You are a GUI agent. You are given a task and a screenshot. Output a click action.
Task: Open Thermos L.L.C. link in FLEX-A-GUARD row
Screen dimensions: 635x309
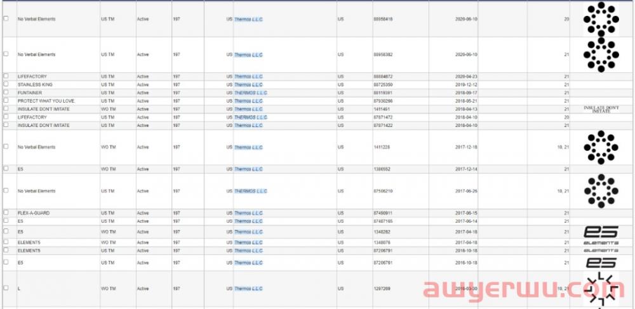point(248,213)
